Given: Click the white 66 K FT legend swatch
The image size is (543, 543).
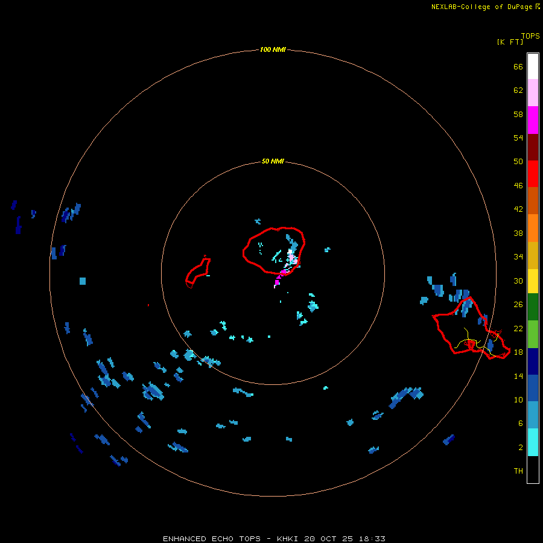Looking at the screenshot, I should (x=533, y=66).
